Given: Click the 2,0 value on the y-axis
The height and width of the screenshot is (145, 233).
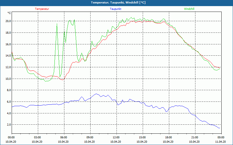Looking at the screenshot, I should pos(9,124).
